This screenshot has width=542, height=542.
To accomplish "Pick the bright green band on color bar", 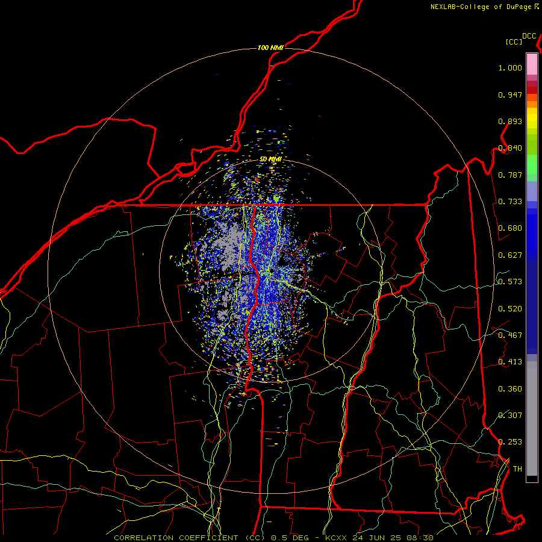I will pos(532,164).
